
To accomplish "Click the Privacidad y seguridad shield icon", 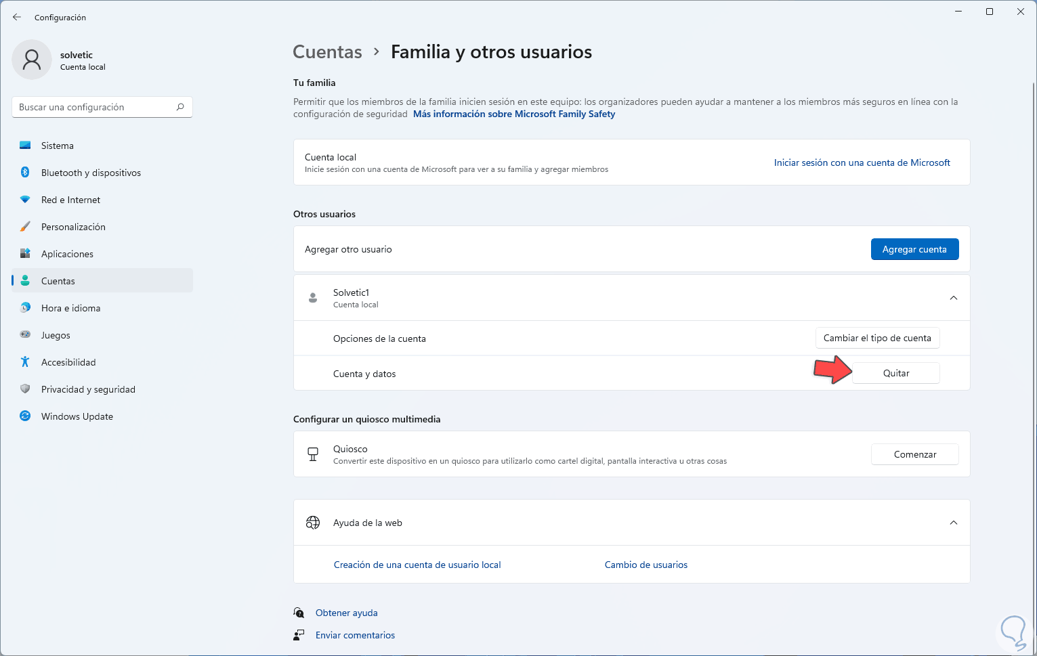I will (25, 389).
